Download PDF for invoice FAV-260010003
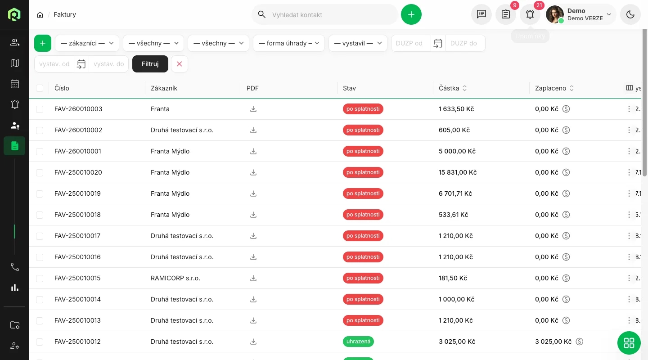 pos(253,109)
